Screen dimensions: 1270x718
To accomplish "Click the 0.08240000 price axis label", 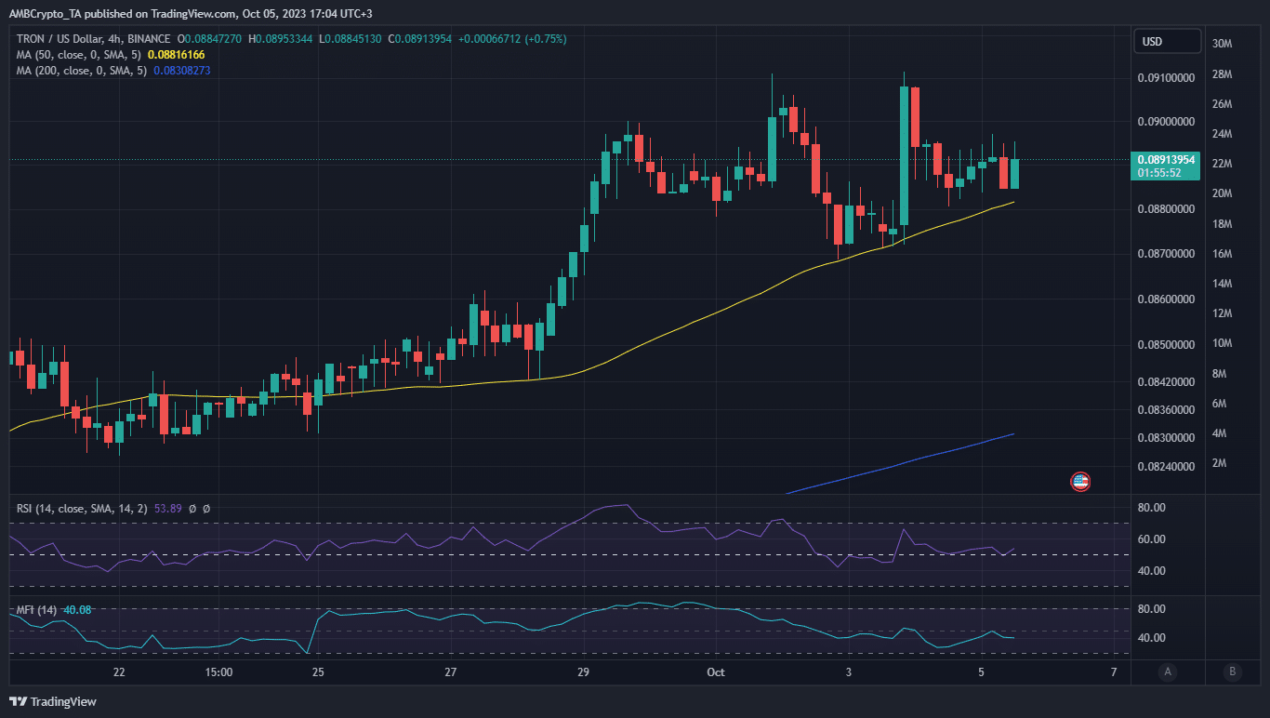I will click(1167, 467).
